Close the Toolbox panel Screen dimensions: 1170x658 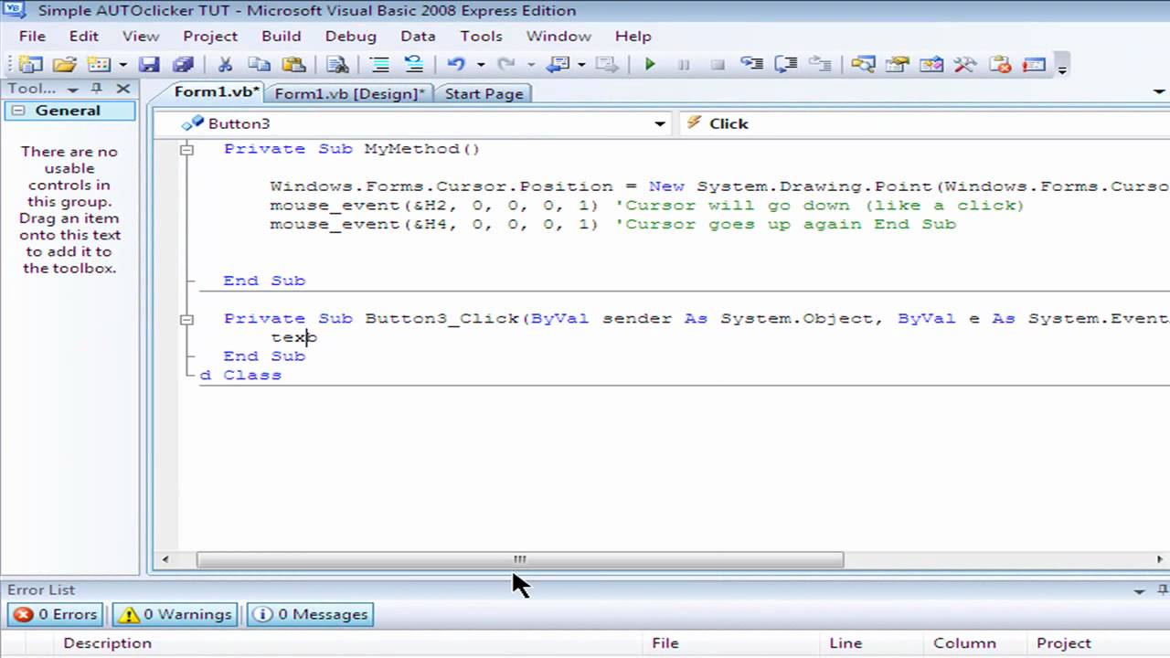pyautogui.click(x=122, y=89)
